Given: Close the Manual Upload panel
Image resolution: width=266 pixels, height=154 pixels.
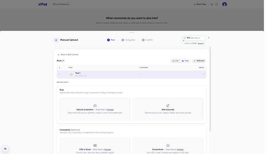Looking at the screenshot, I should click(209, 38).
